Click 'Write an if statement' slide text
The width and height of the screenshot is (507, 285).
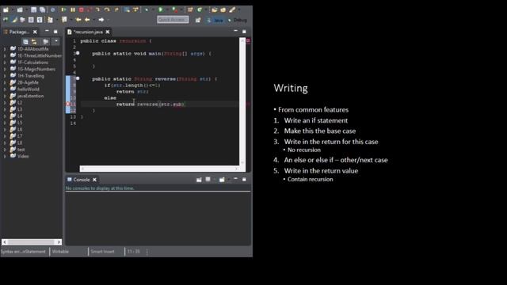pyautogui.click(x=316, y=120)
